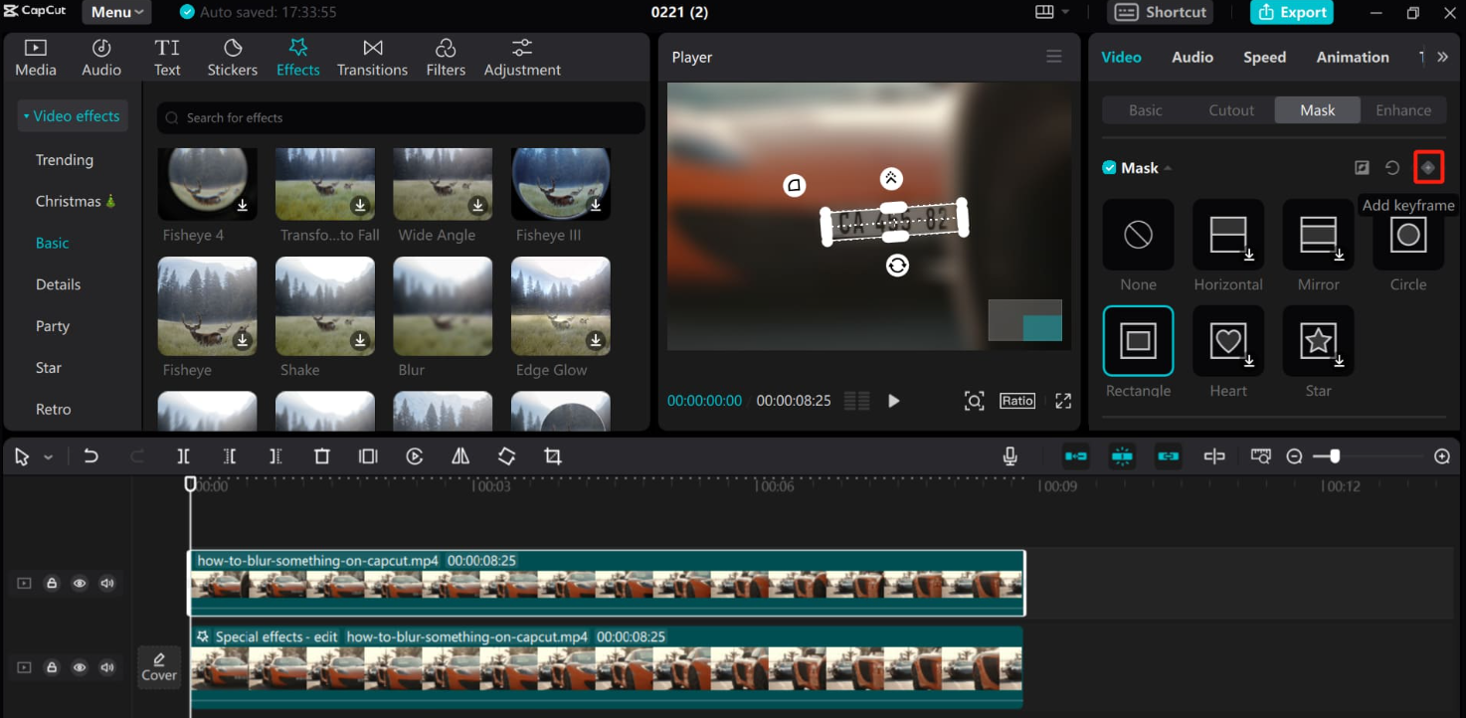Lock the top video track

52,583
